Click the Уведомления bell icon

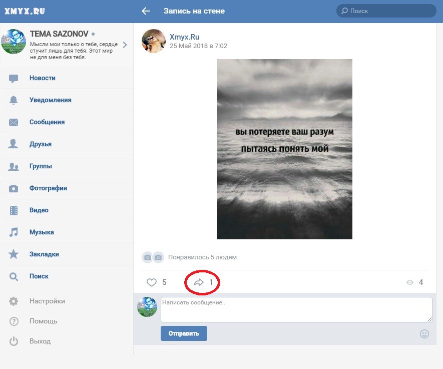[x=14, y=100]
